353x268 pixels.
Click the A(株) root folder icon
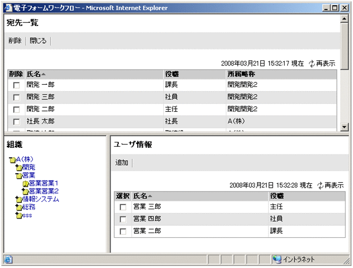(13, 160)
